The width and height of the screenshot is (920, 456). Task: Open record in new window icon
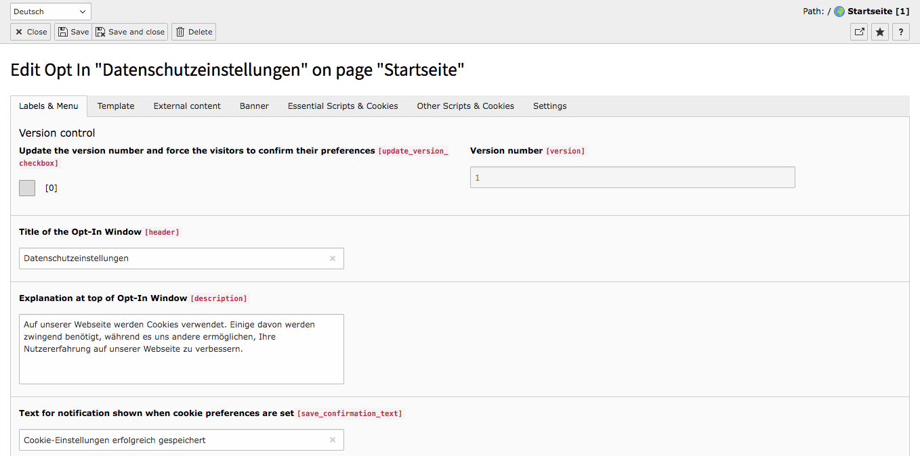click(859, 32)
